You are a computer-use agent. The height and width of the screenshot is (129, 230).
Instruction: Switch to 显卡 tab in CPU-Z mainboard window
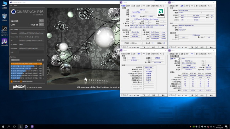coord(197,6)
